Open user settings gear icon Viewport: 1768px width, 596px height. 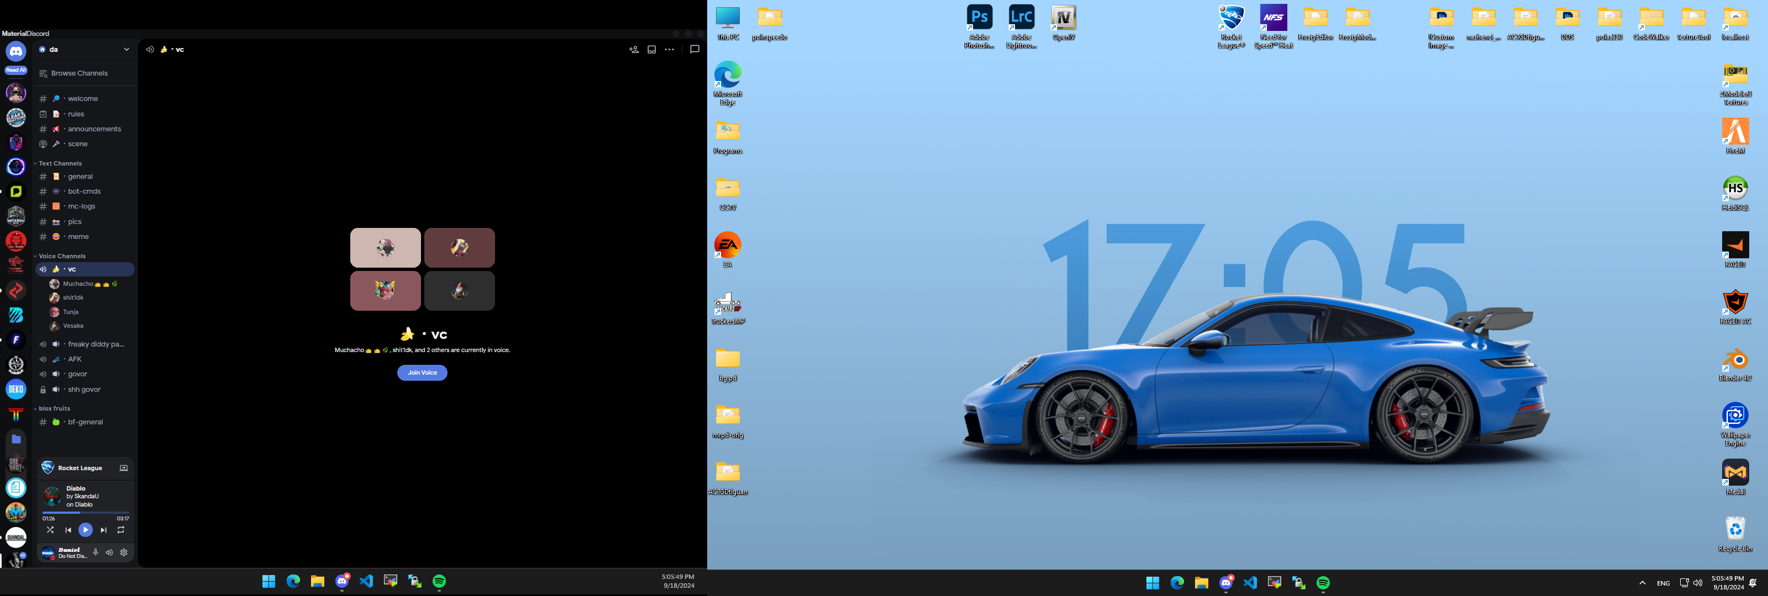124,553
